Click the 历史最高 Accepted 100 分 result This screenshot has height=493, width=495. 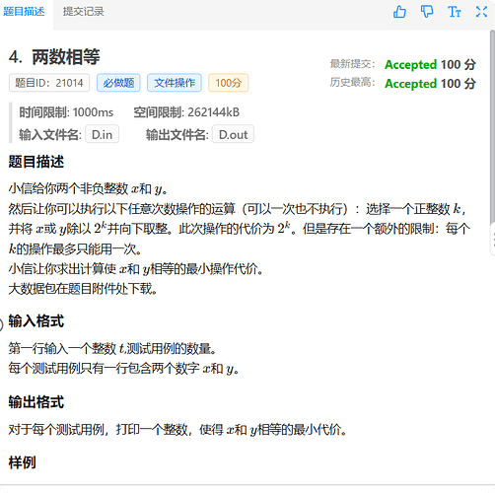tap(430, 84)
